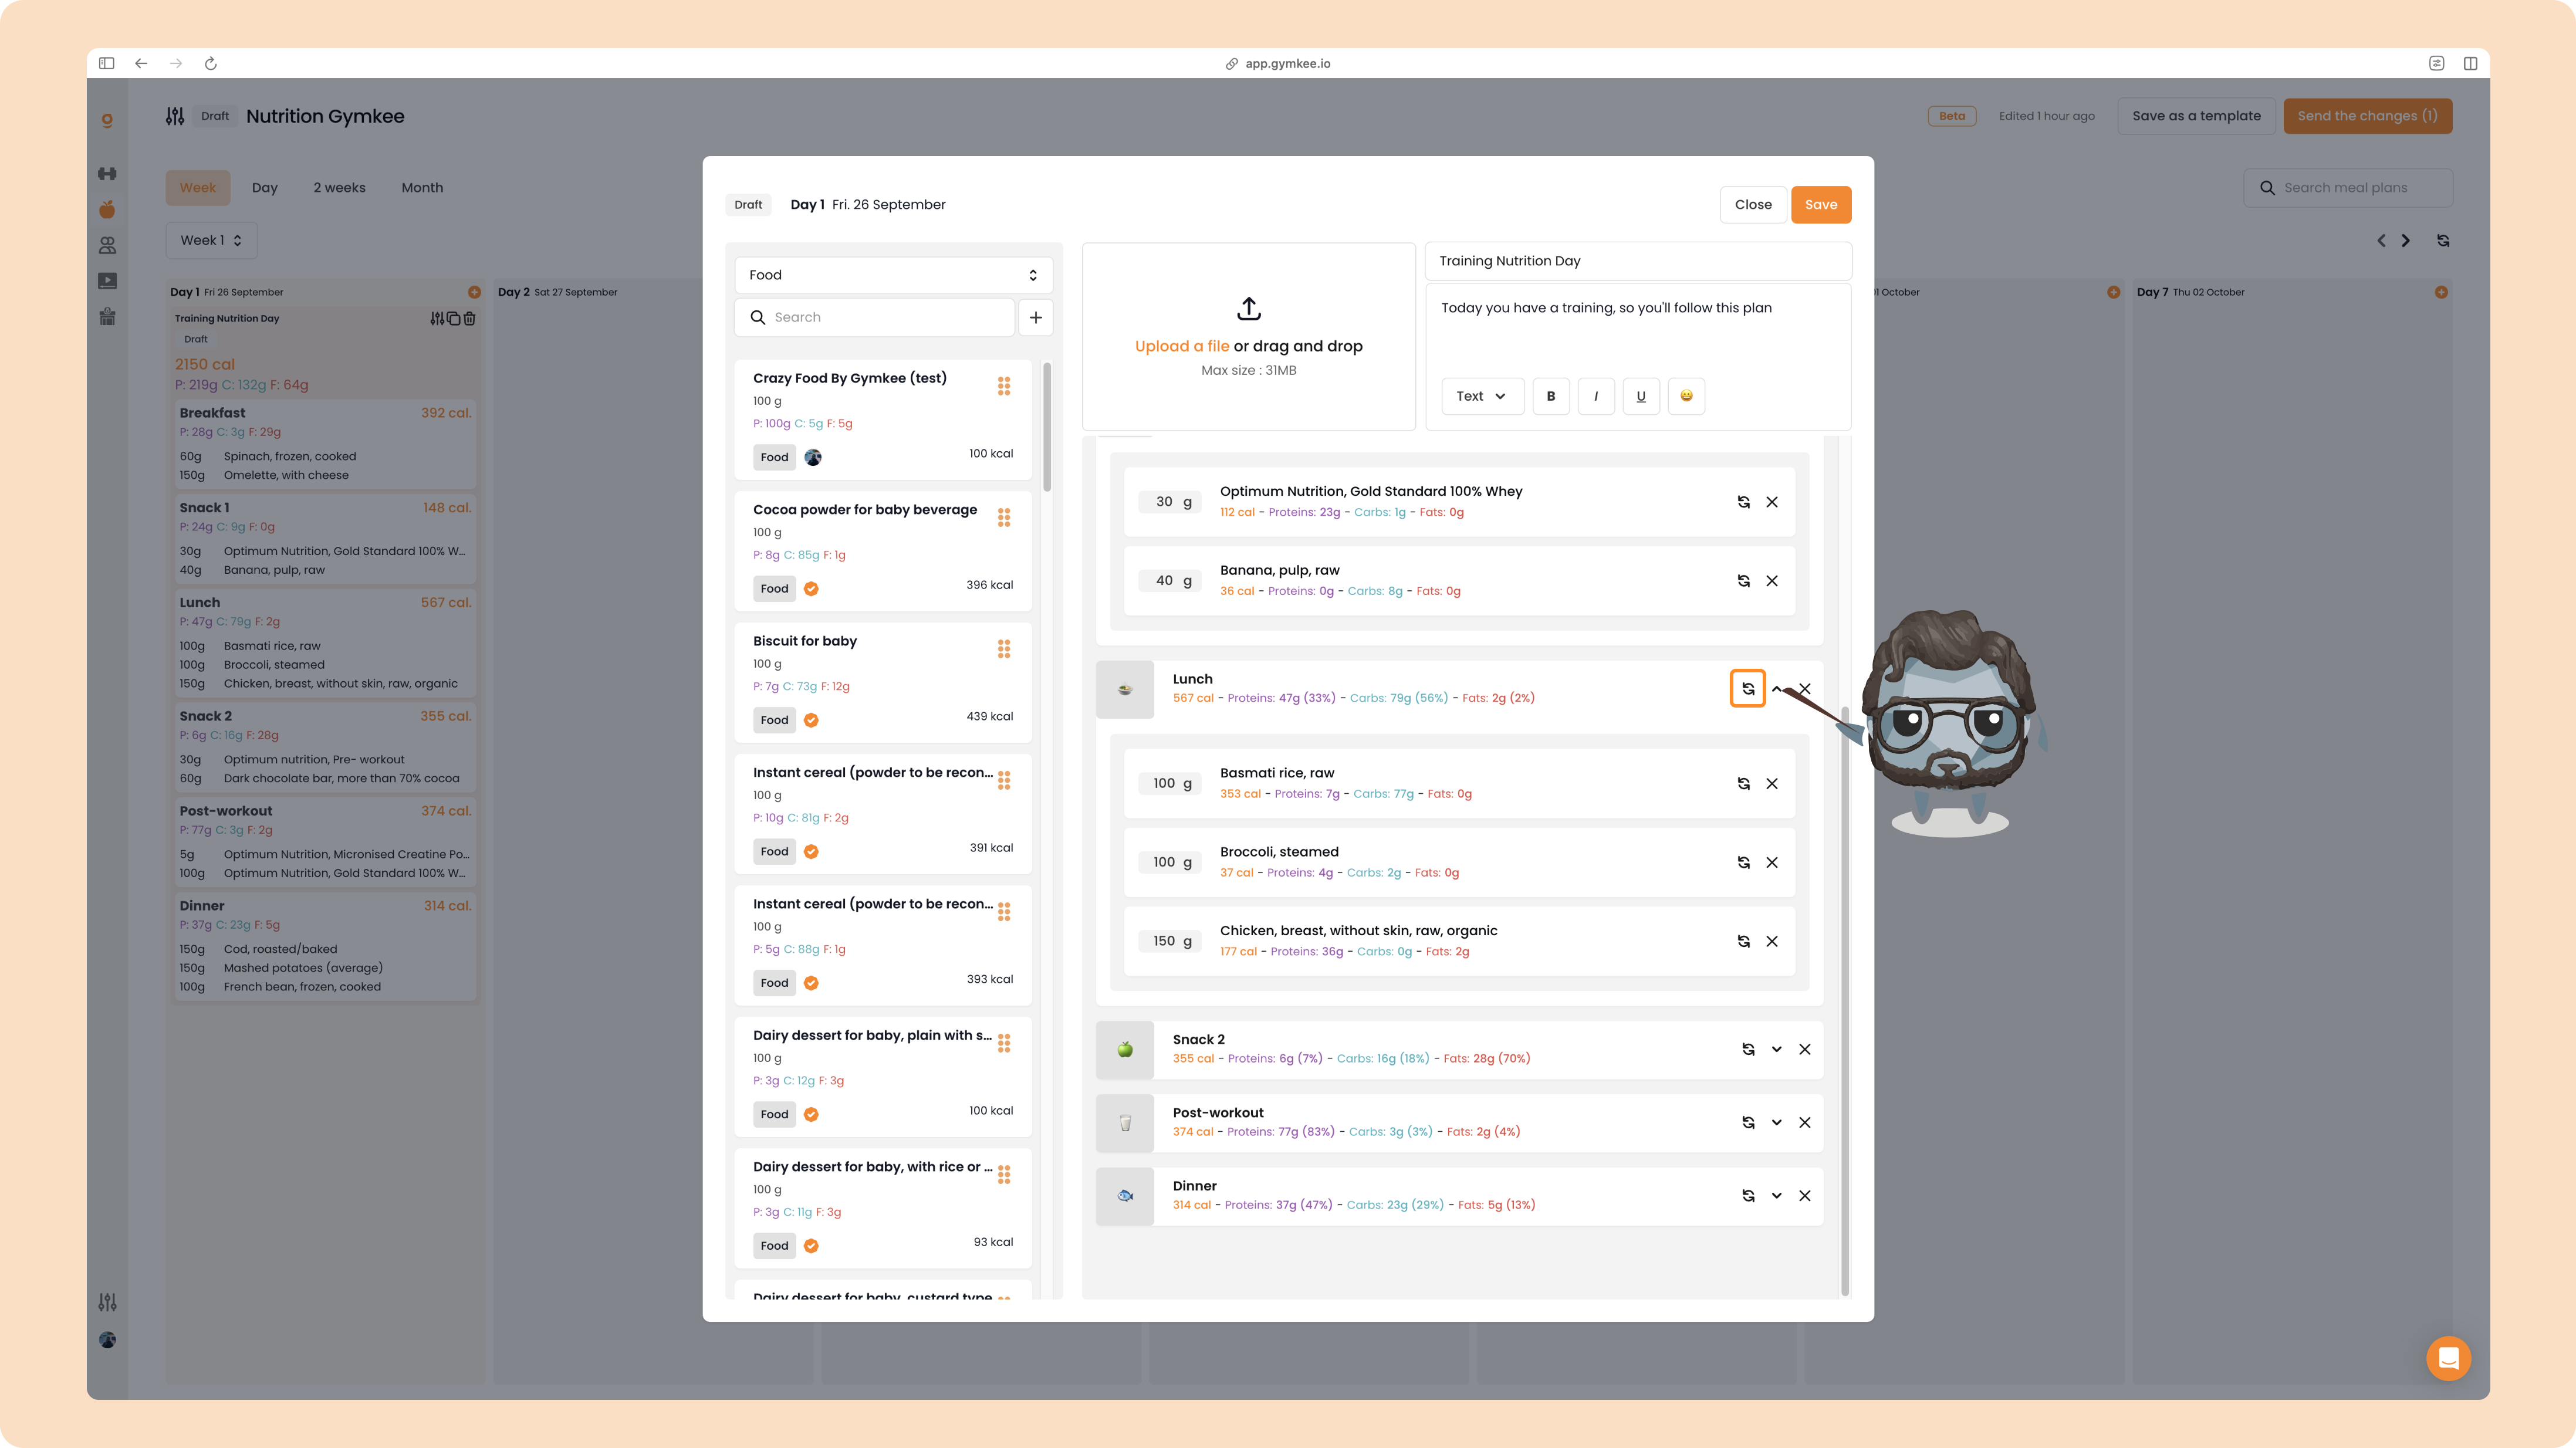Grab the drag handle of Crazy Food By Gymkee
The image size is (2576, 1448).
[x=1004, y=386]
